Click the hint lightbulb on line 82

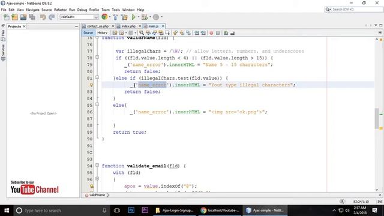91,85
